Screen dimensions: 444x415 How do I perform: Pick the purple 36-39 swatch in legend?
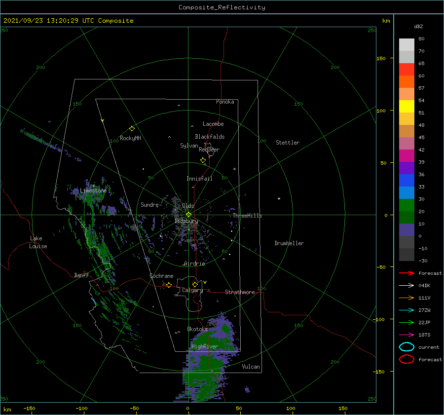click(407, 168)
